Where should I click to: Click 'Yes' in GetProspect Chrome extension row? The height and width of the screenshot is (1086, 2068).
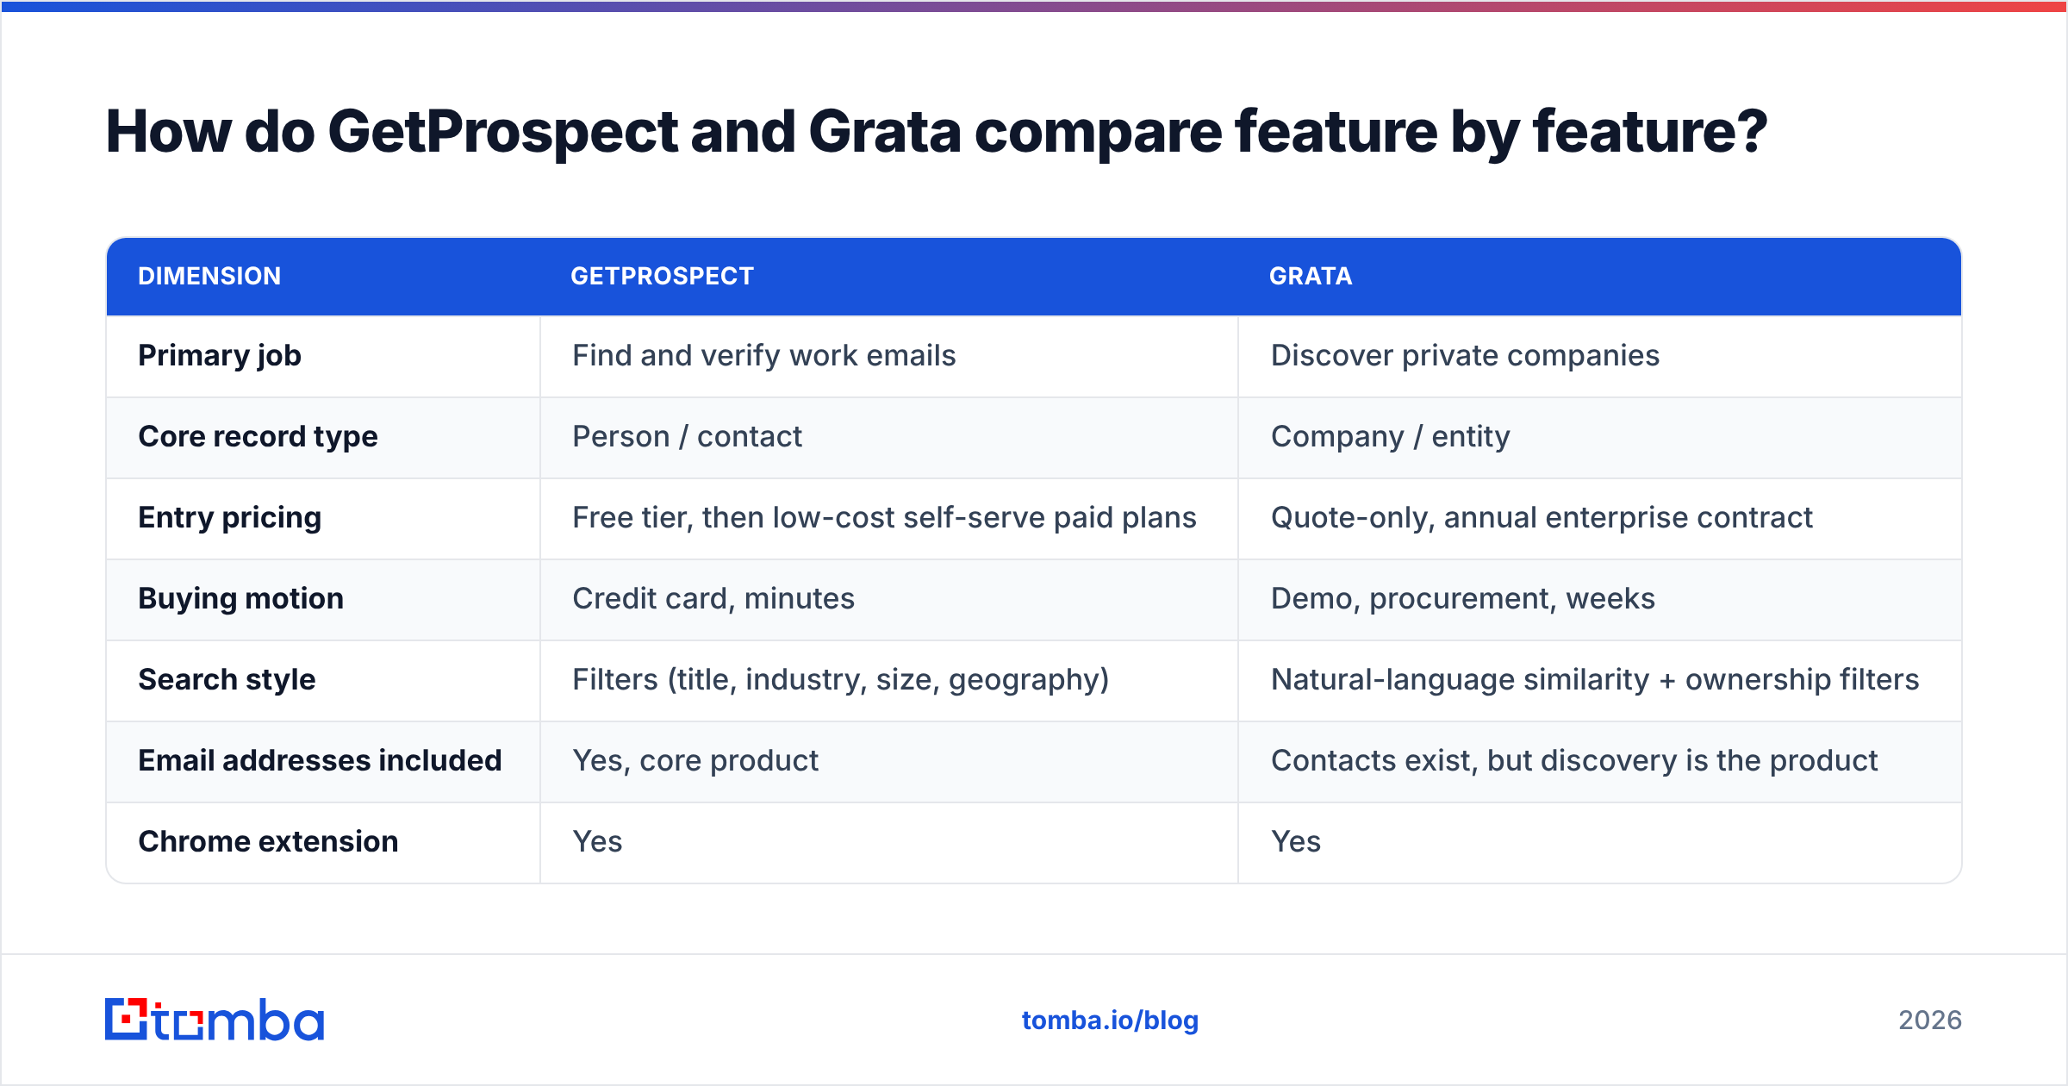[x=597, y=842]
